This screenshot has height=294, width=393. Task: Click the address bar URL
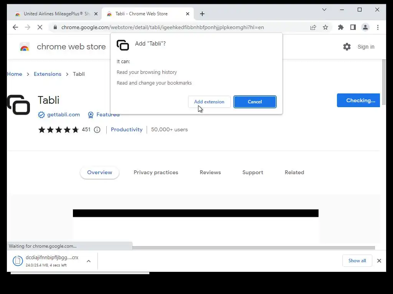click(162, 27)
